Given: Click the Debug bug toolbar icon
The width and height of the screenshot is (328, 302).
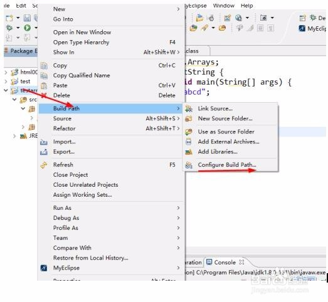Looking at the screenshot, I should click(x=9, y=28).
